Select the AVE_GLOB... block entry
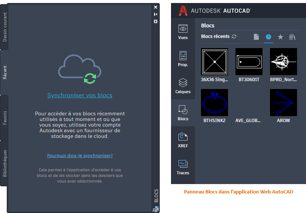The image size is (306, 213). [x=248, y=121]
